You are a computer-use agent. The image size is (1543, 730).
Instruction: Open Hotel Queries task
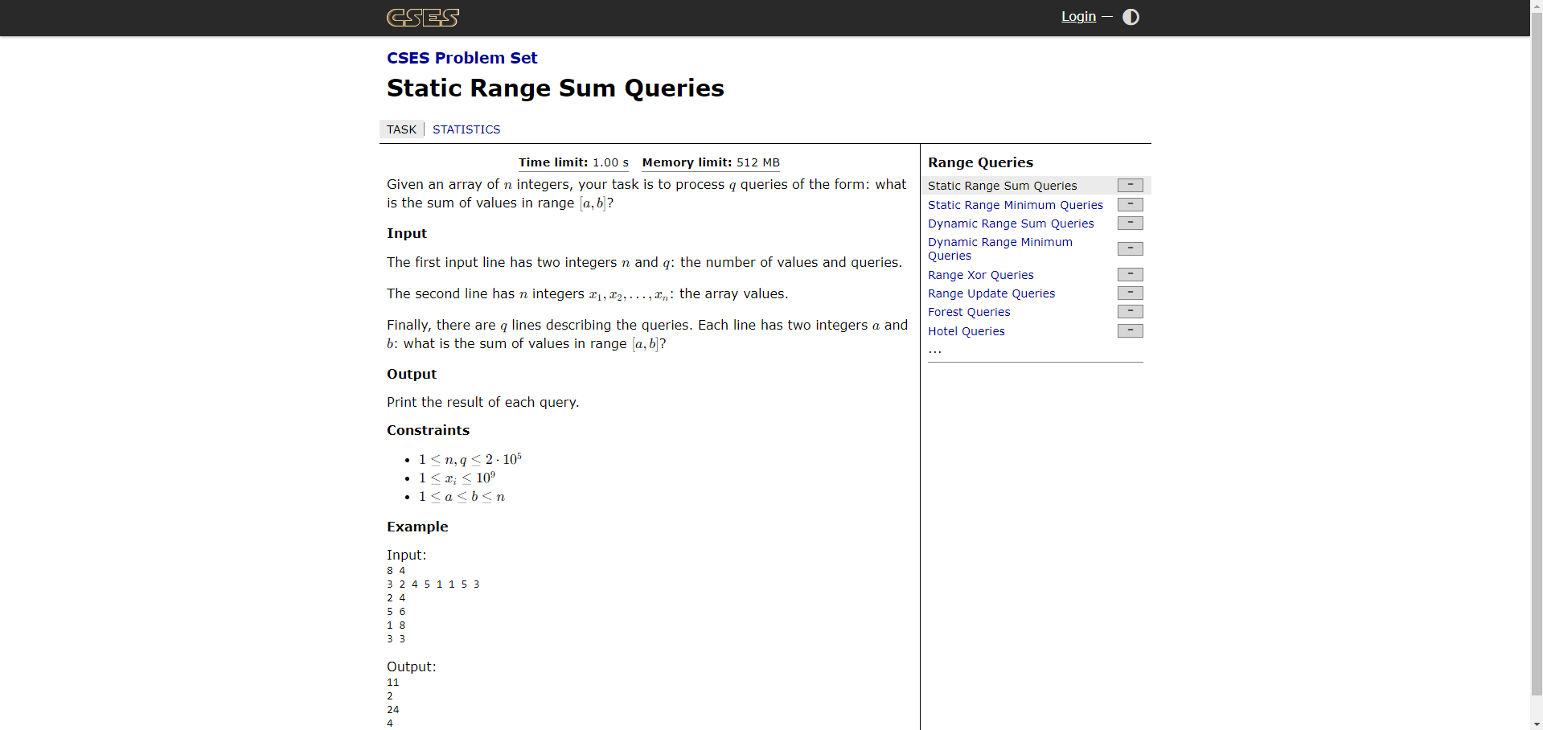point(966,331)
